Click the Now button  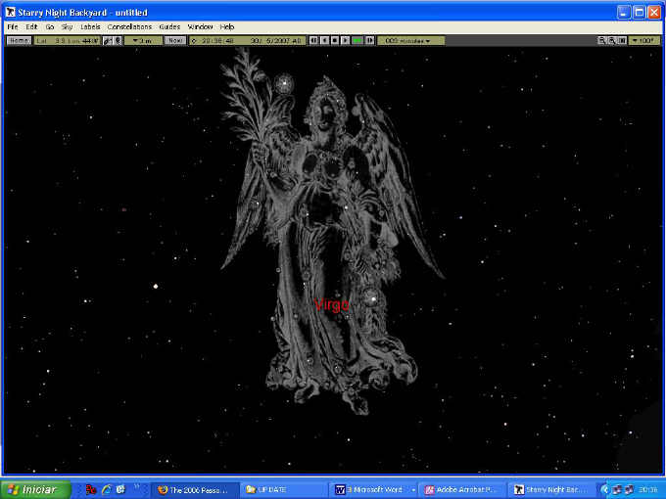pos(175,41)
